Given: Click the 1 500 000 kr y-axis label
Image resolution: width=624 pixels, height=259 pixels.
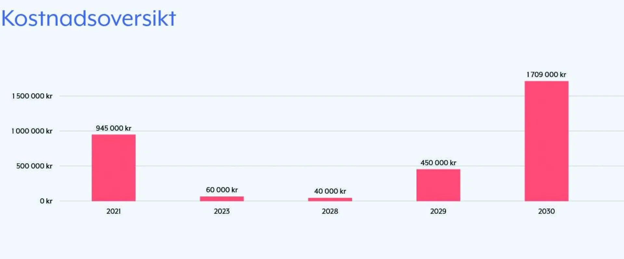Looking at the screenshot, I should coord(32,96).
